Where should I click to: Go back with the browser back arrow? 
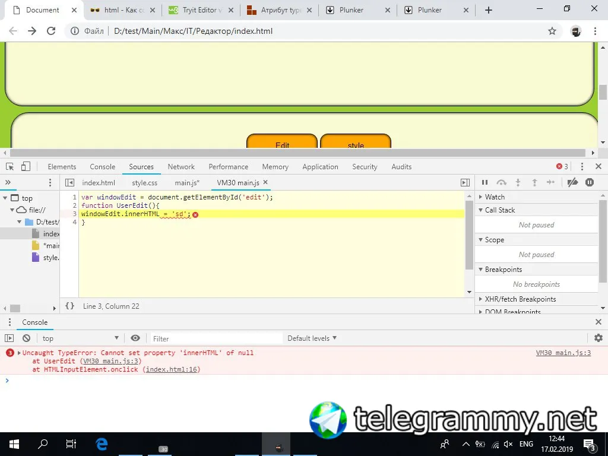(13, 31)
